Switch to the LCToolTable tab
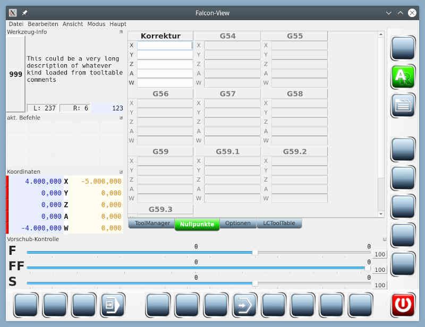Image resolution: width=425 pixels, height=327 pixels. (x=279, y=223)
